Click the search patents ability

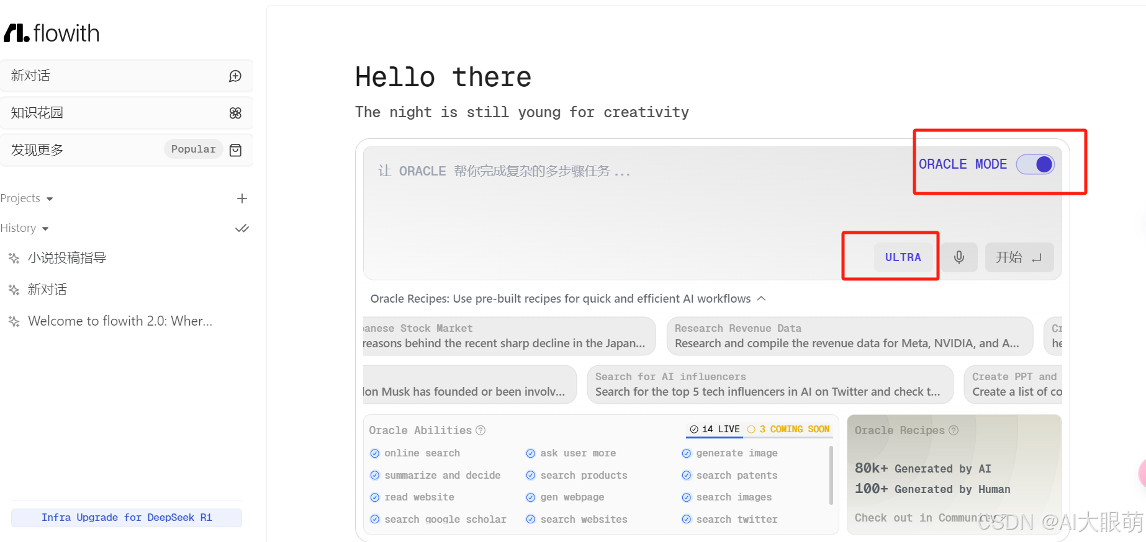coord(729,476)
